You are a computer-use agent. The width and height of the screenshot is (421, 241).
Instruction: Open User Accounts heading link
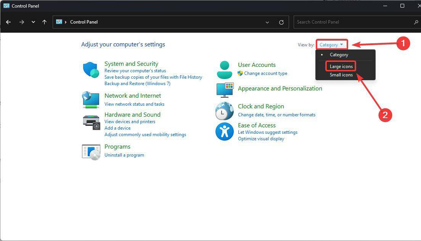(x=257, y=65)
